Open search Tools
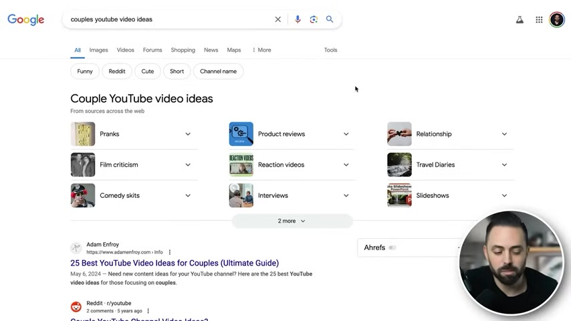This screenshot has width=571, height=321. [x=331, y=50]
